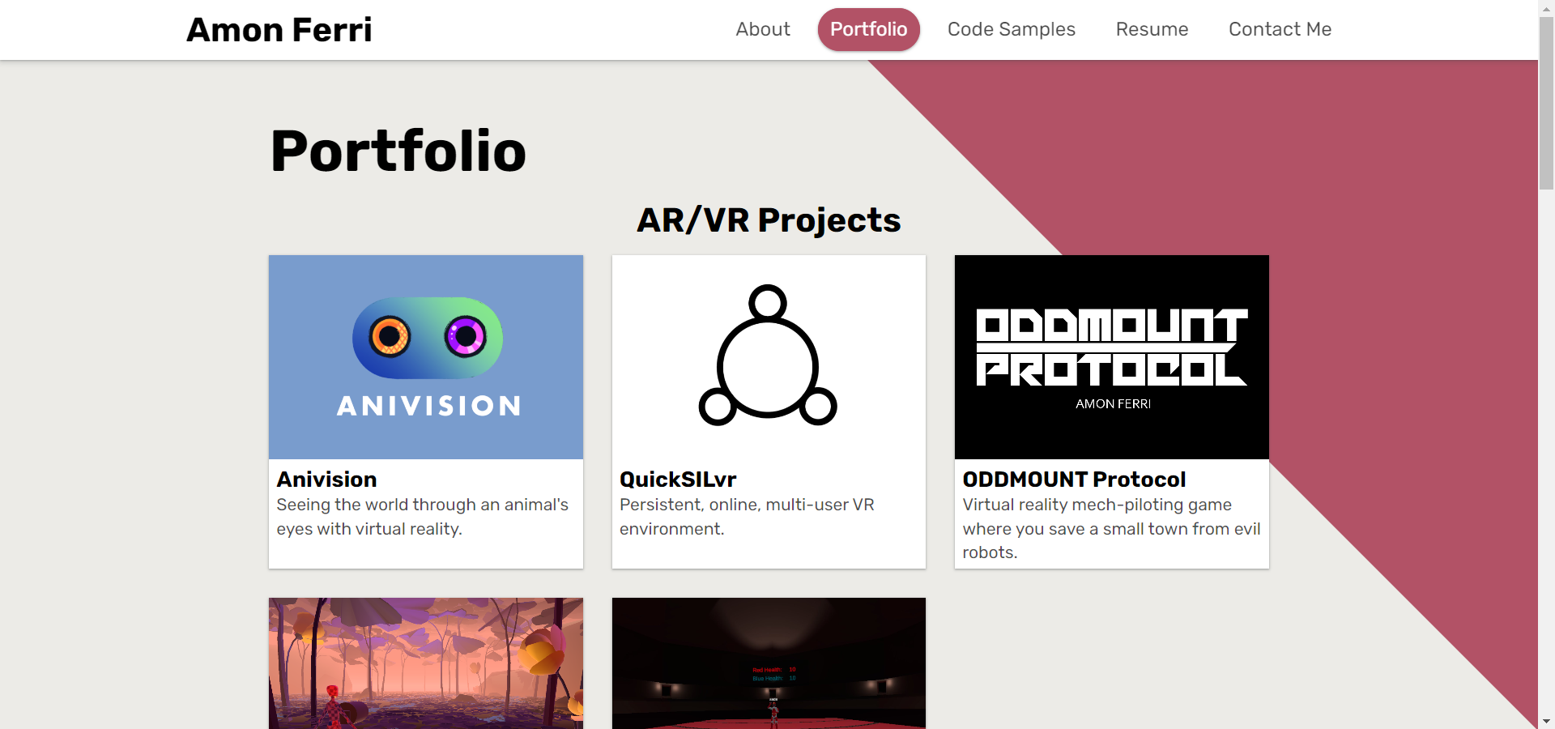The width and height of the screenshot is (1555, 729).
Task: Open the Resume page
Action: [1152, 29]
